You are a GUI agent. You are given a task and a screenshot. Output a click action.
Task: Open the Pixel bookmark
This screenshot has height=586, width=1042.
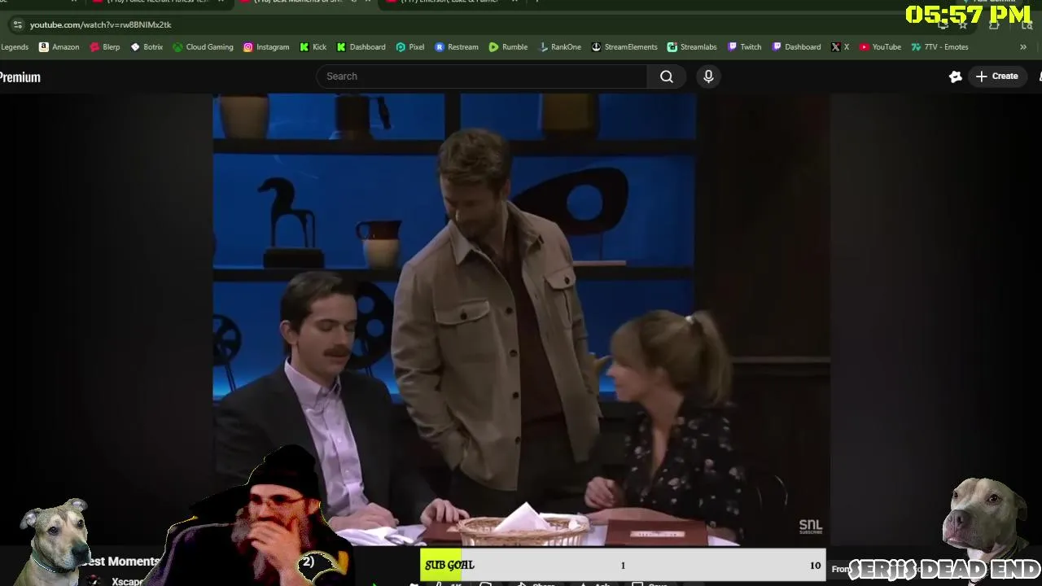(x=410, y=47)
